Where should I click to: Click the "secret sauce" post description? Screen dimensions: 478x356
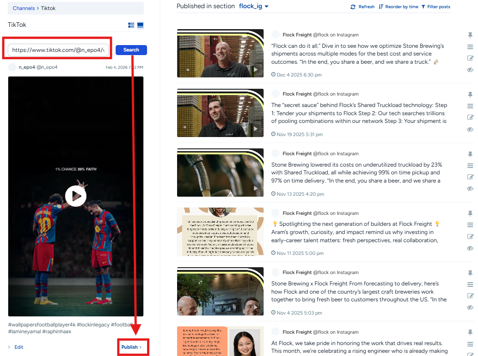pos(359,113)
